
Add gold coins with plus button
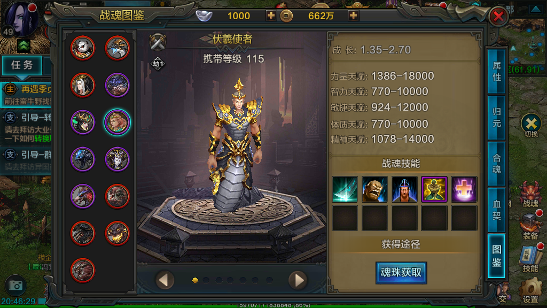353,16
